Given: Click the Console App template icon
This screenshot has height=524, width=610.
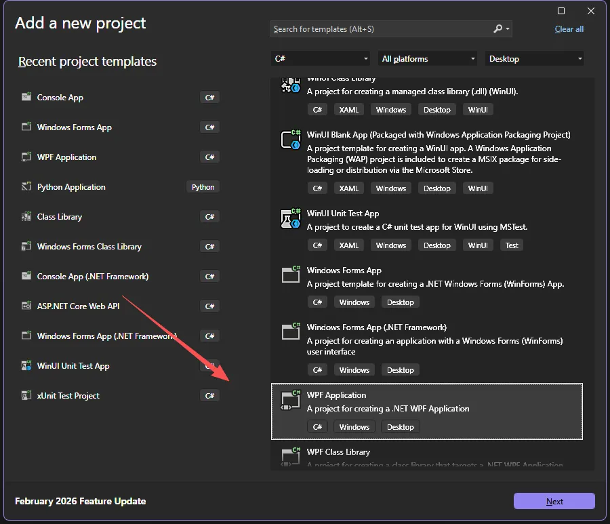Looking at the screenshot, I should pos(26,97).
